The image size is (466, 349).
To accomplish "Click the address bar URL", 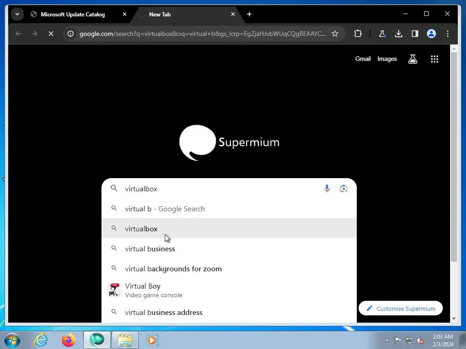I will tap(203, 34).
